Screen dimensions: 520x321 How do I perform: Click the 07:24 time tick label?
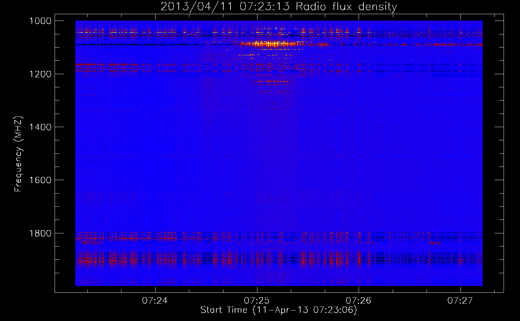[x=155, y=300]
